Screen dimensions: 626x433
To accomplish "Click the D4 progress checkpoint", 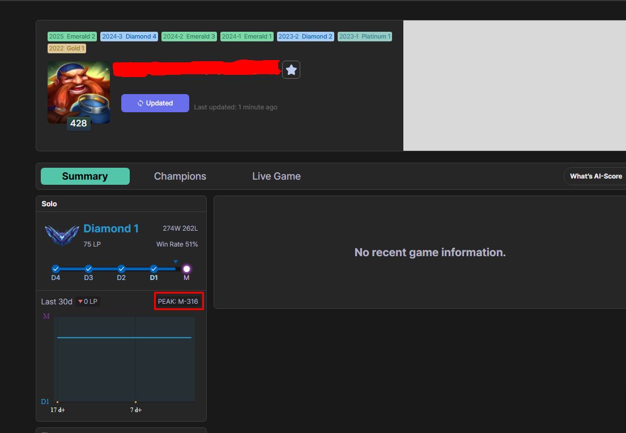I will click(x=56, y=269).
